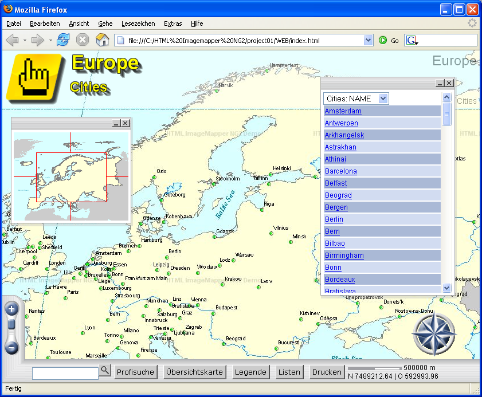This screenshot has height=397, width=482.
Task: Click the Legende button
Action: click(250, 372)
